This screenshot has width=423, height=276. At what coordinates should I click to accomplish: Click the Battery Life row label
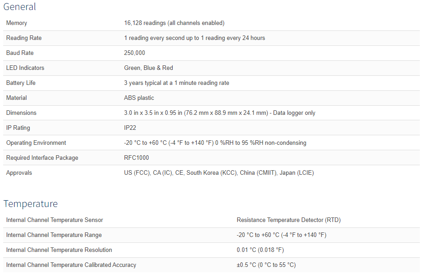[x=21, y=83]
